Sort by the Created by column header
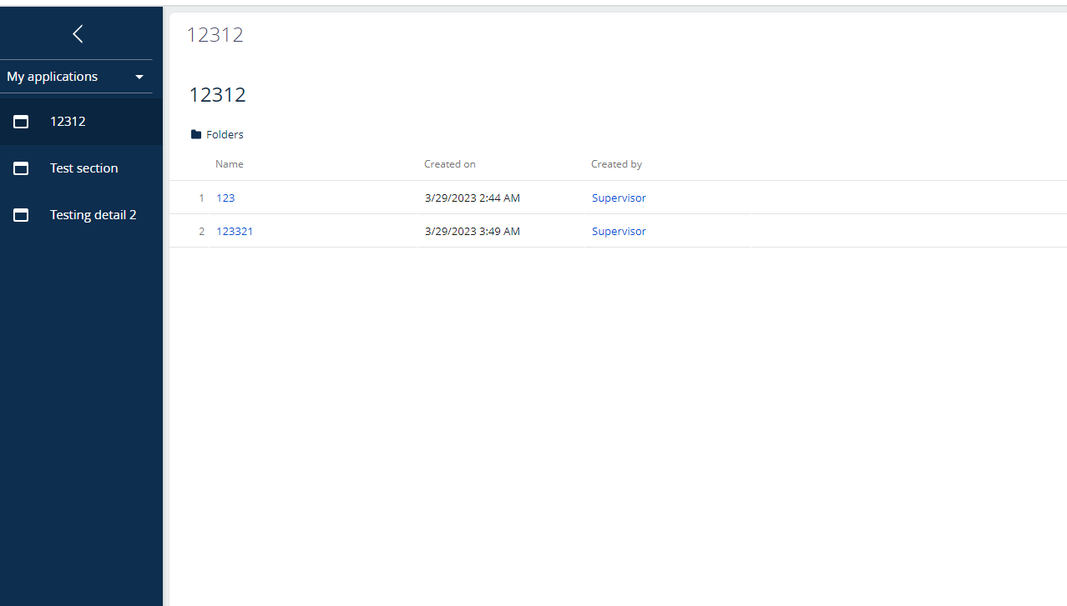Viewport: 1067px width, 606px height. point(616,164)
